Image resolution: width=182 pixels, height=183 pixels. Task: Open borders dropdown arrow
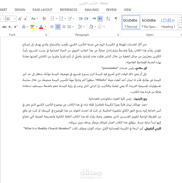pyautogui.click(x=104, y=27)
